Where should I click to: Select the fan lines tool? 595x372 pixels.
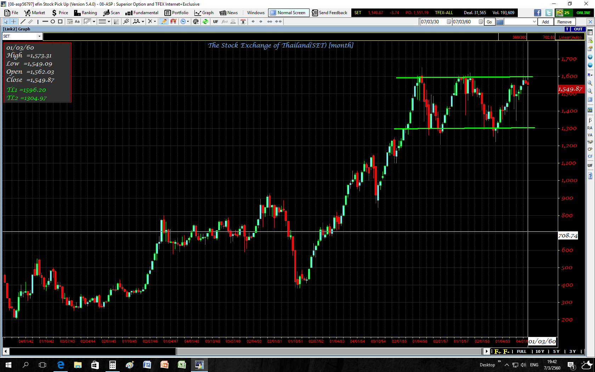[117, 22]
